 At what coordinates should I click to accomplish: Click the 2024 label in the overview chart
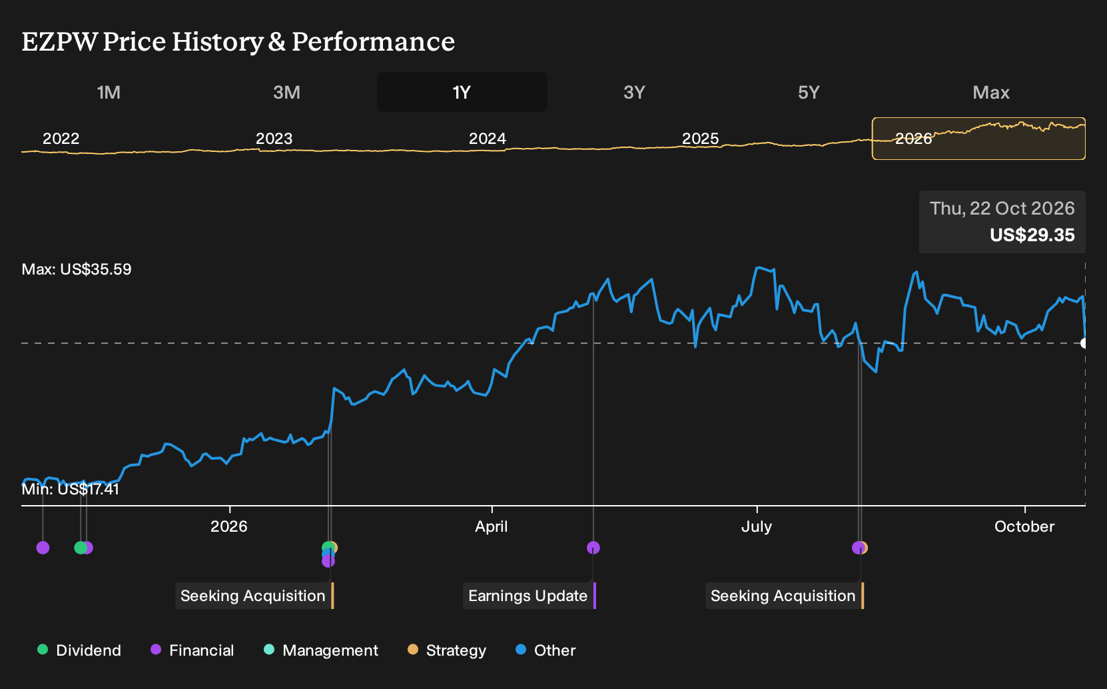(x=487, y=139)
